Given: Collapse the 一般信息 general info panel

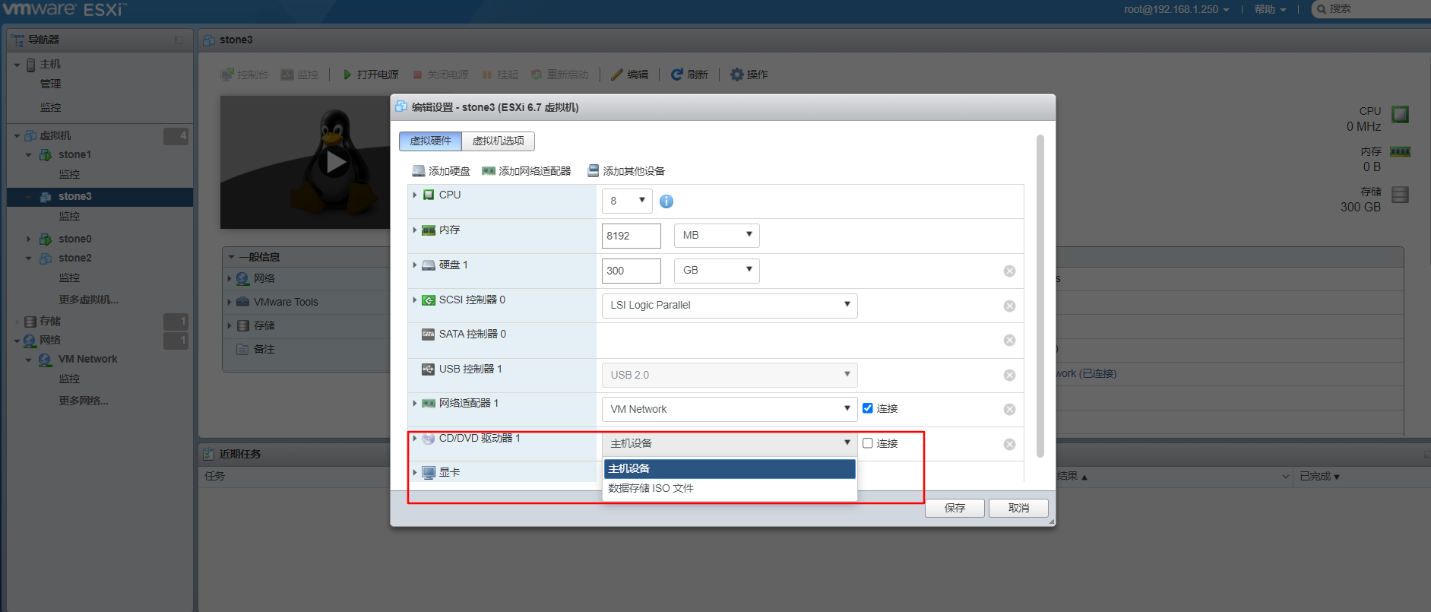Looking at the screenshot, I should coord(231,258).
